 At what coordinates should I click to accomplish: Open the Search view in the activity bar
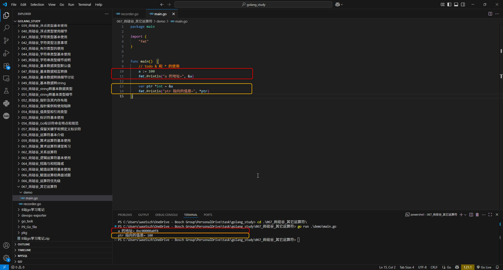point(6,28)
